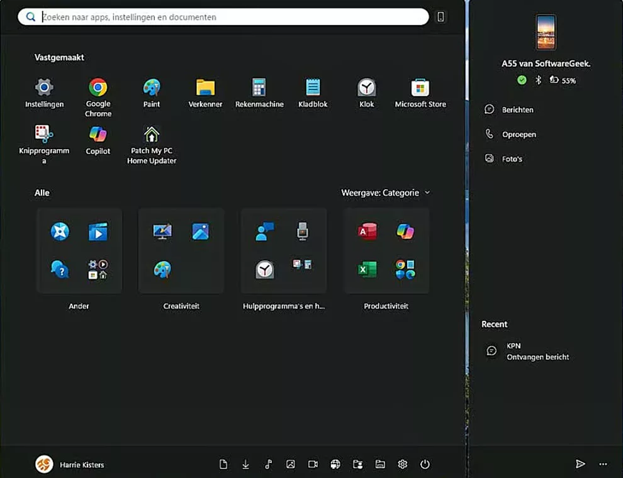The image size is (623, 478).
Task: Start Patch My PC Home Updater
Action: [151, 137]
